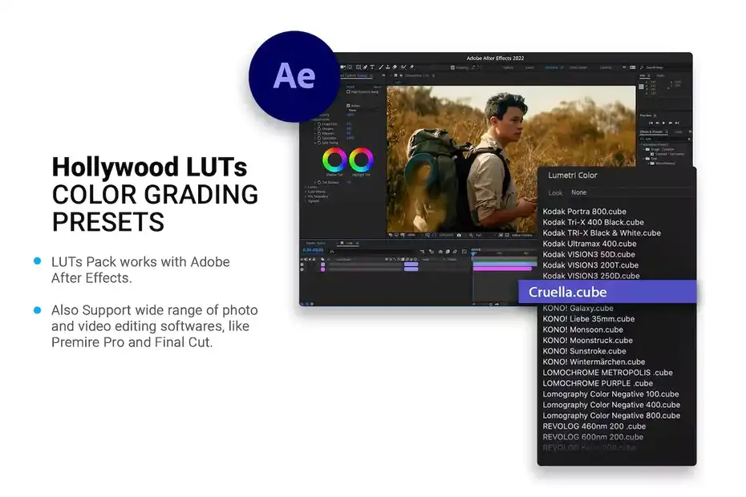Pick Kodak Portra 800.cube from list
The height and width of the screenshot is (497, 746).
tap(584, 211)
